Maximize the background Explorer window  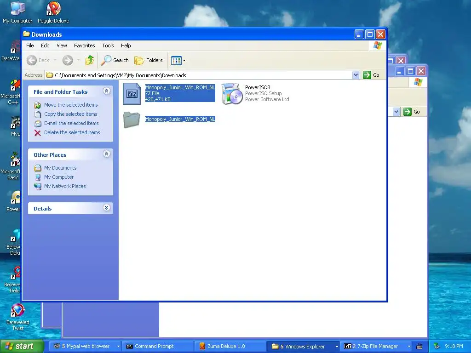(410, 71)
